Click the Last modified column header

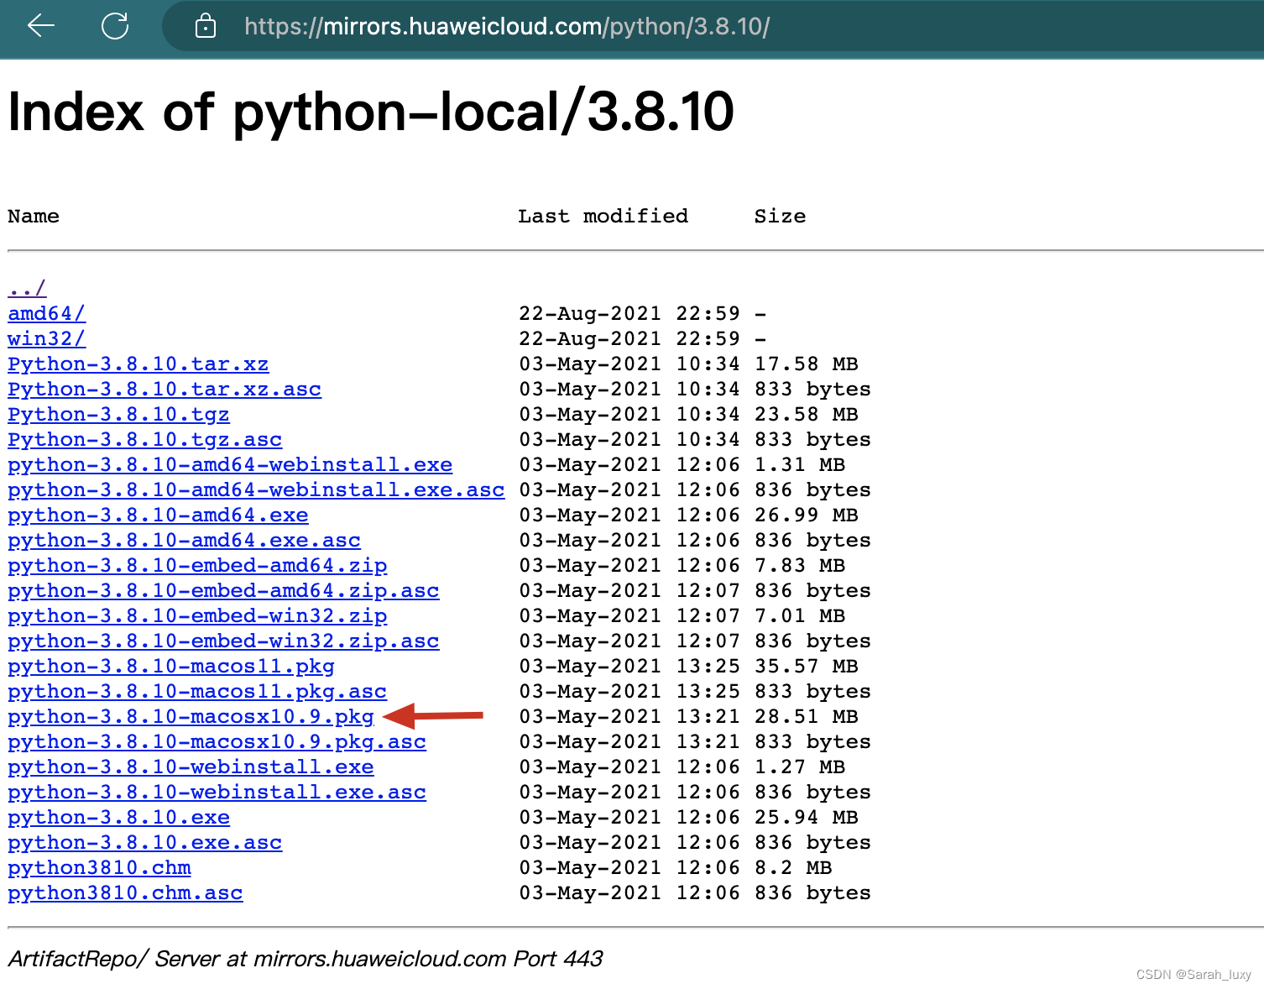coord(603,217)
